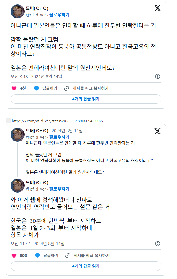
Task: Click the X logo on the first tweet
Action: coord(158,8)
